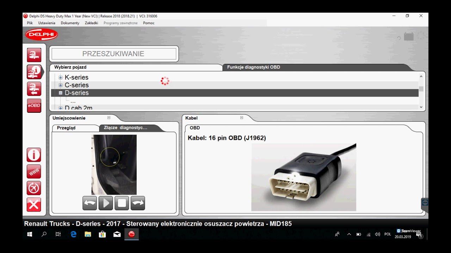This screenshot has height=253, width=451.
Task: Open the Pomoc menu
Action: coord(149,23)
